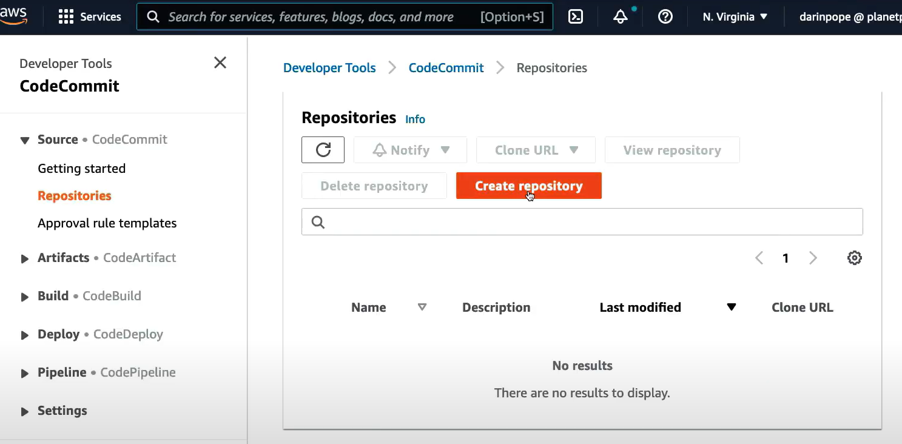Screen dimensions: 902x444
Task: Open the Developer Tools breadcrumb link
Action: coord(329,68)
